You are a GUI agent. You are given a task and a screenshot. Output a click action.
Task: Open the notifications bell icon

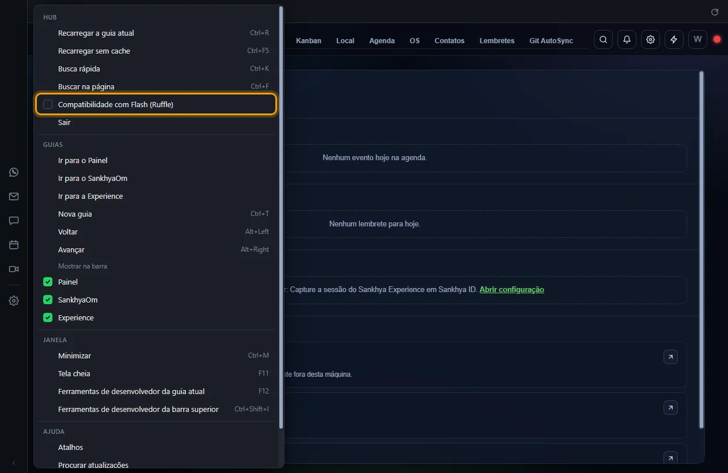(627, 40)
